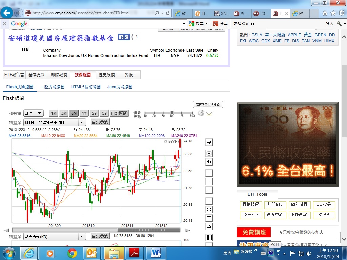This screenshot has height=260, width=347.
Task: Select the 1Y time range
Action: [x=84, y=113]
